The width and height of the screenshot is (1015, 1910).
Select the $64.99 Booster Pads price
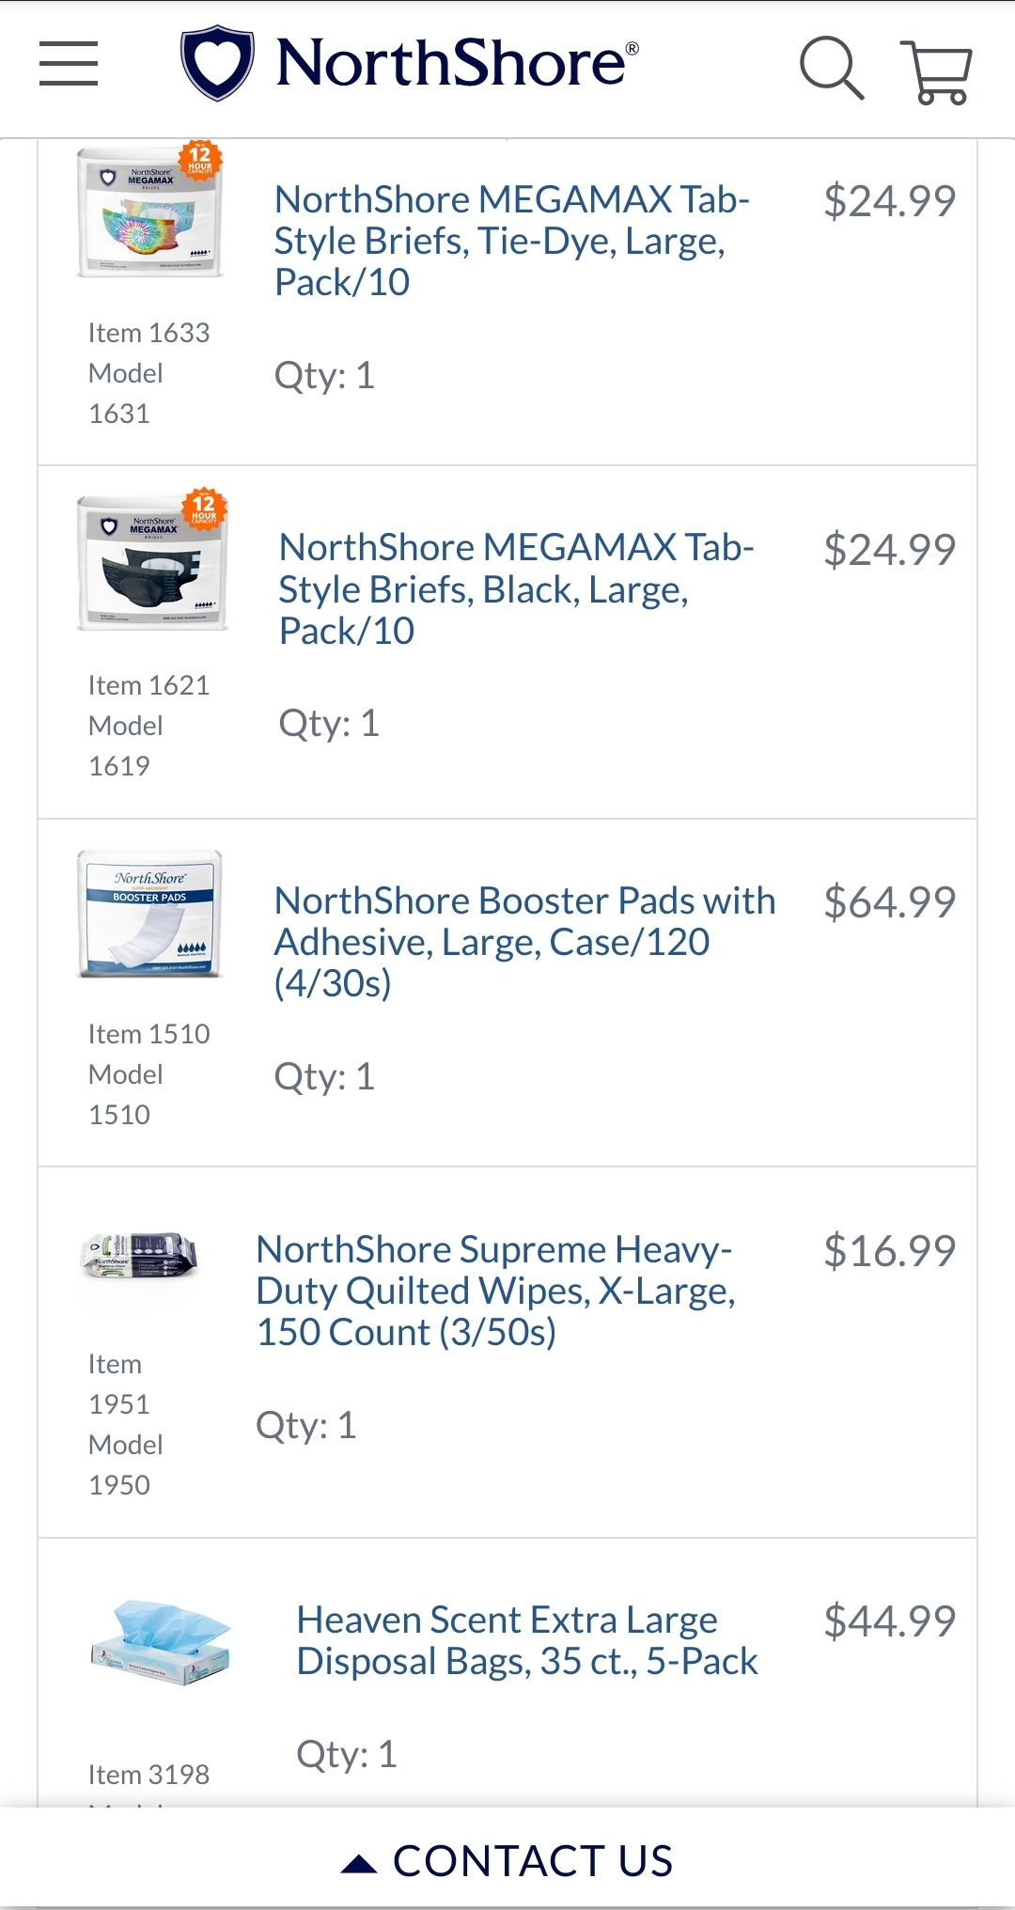pos(889,902)
